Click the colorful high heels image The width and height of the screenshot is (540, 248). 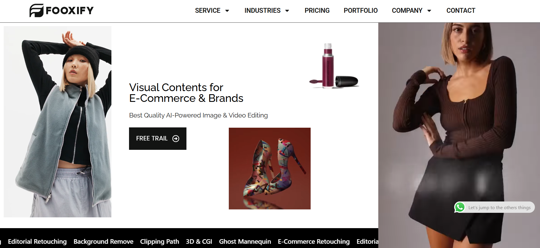click(x=269, y=169)
